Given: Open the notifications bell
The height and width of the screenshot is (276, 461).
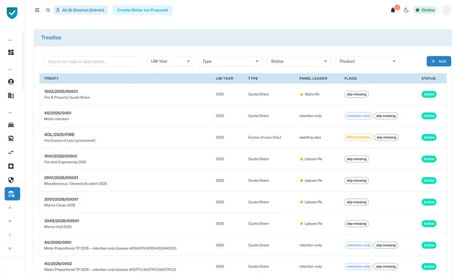Looking at the screenshot, I should pyautogui.click(x=393, y=10).
